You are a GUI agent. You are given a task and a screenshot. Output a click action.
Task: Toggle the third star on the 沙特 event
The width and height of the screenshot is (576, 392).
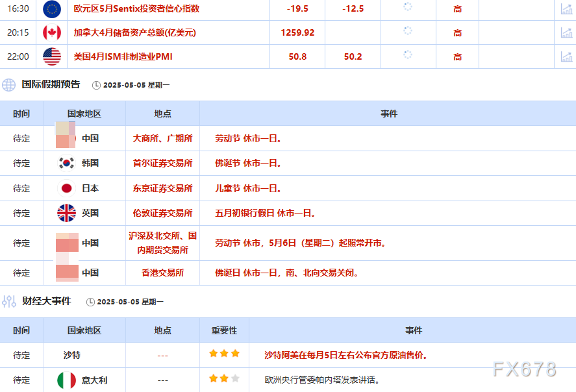pos(235,354)
